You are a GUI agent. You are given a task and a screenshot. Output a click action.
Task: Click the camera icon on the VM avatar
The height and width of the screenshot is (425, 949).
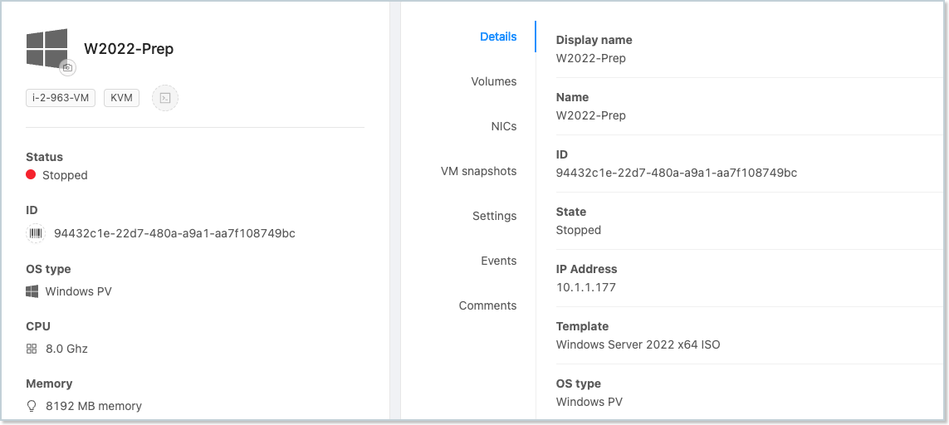click(68, 67)
